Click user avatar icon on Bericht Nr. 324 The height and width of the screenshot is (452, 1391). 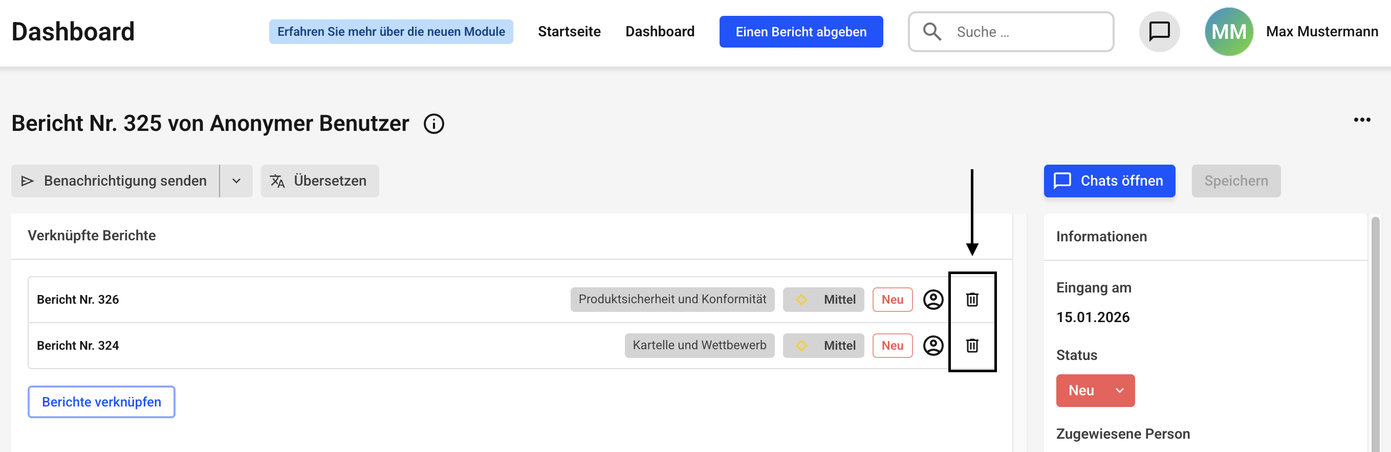(932, 345)
